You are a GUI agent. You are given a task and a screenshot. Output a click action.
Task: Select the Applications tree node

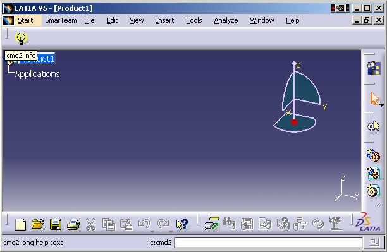point(37,74)
